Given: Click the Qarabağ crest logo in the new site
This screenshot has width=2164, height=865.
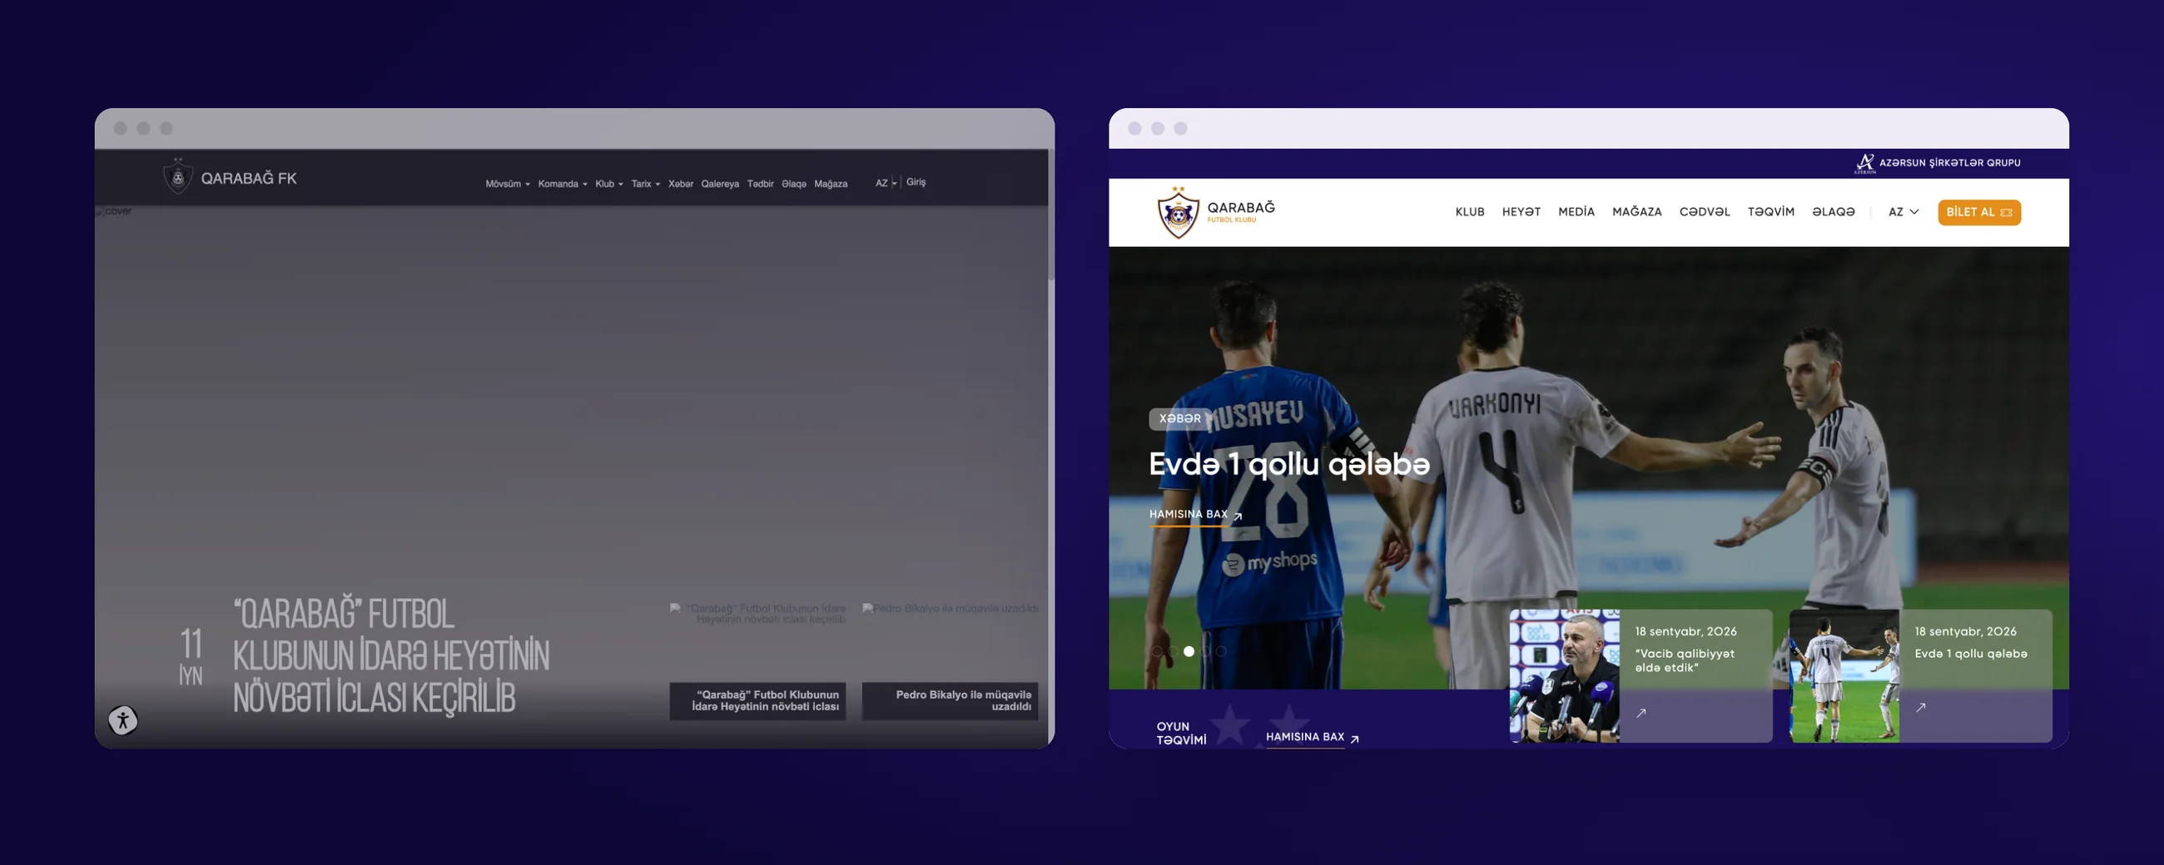Looking at the screenshot, I should [x=1179, y=212].
